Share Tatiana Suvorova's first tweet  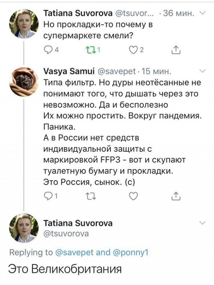(x=176, y=50)
